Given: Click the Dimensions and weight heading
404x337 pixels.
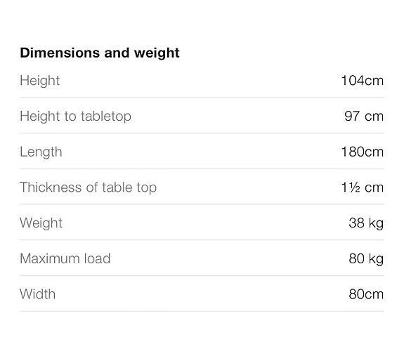Looking at the screenshot, I should [x=100, y=53].
